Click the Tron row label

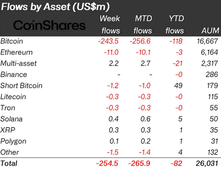pos(8,108)
